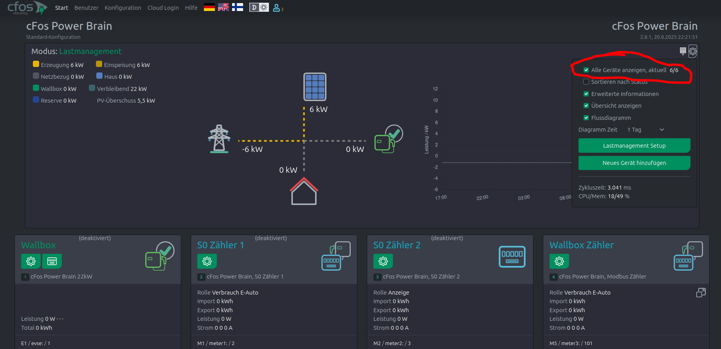Click the green Wallbox legend swatch
The image size is (721, 349).
pyautogui.click(x=36, y=88)
